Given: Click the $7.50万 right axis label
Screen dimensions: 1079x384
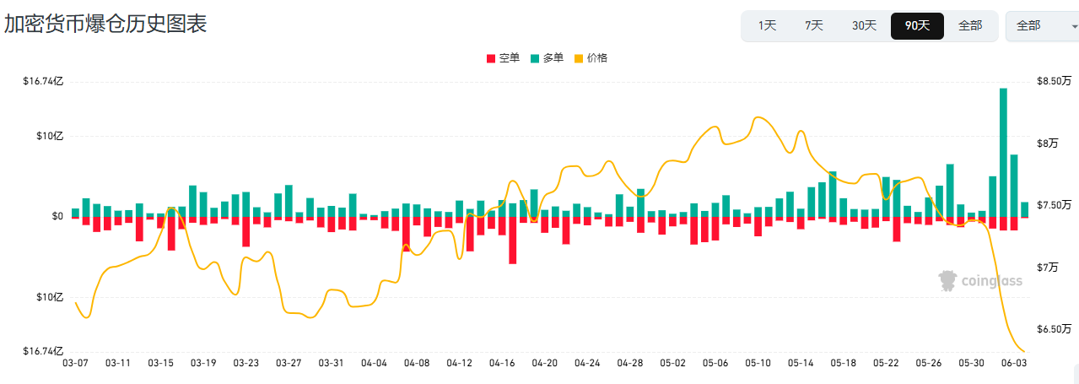Looking at the screenshot, I should pyautogui.click(x=1054, y=205).
